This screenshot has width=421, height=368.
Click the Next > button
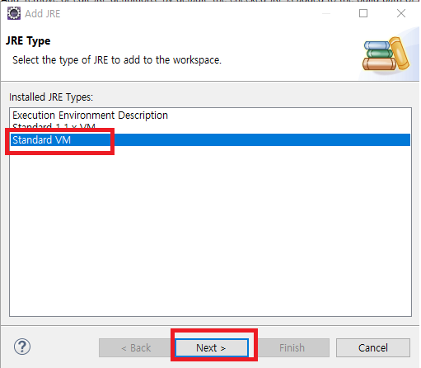[x=212, y=348]
